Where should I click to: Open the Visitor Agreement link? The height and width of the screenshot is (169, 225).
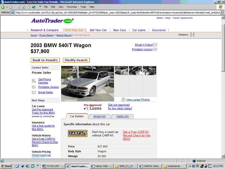183,18
